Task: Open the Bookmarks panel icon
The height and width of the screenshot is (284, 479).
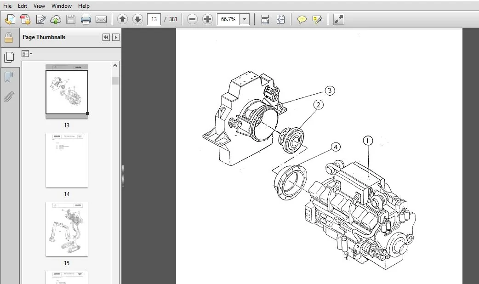Action: (x=9, y=77)
